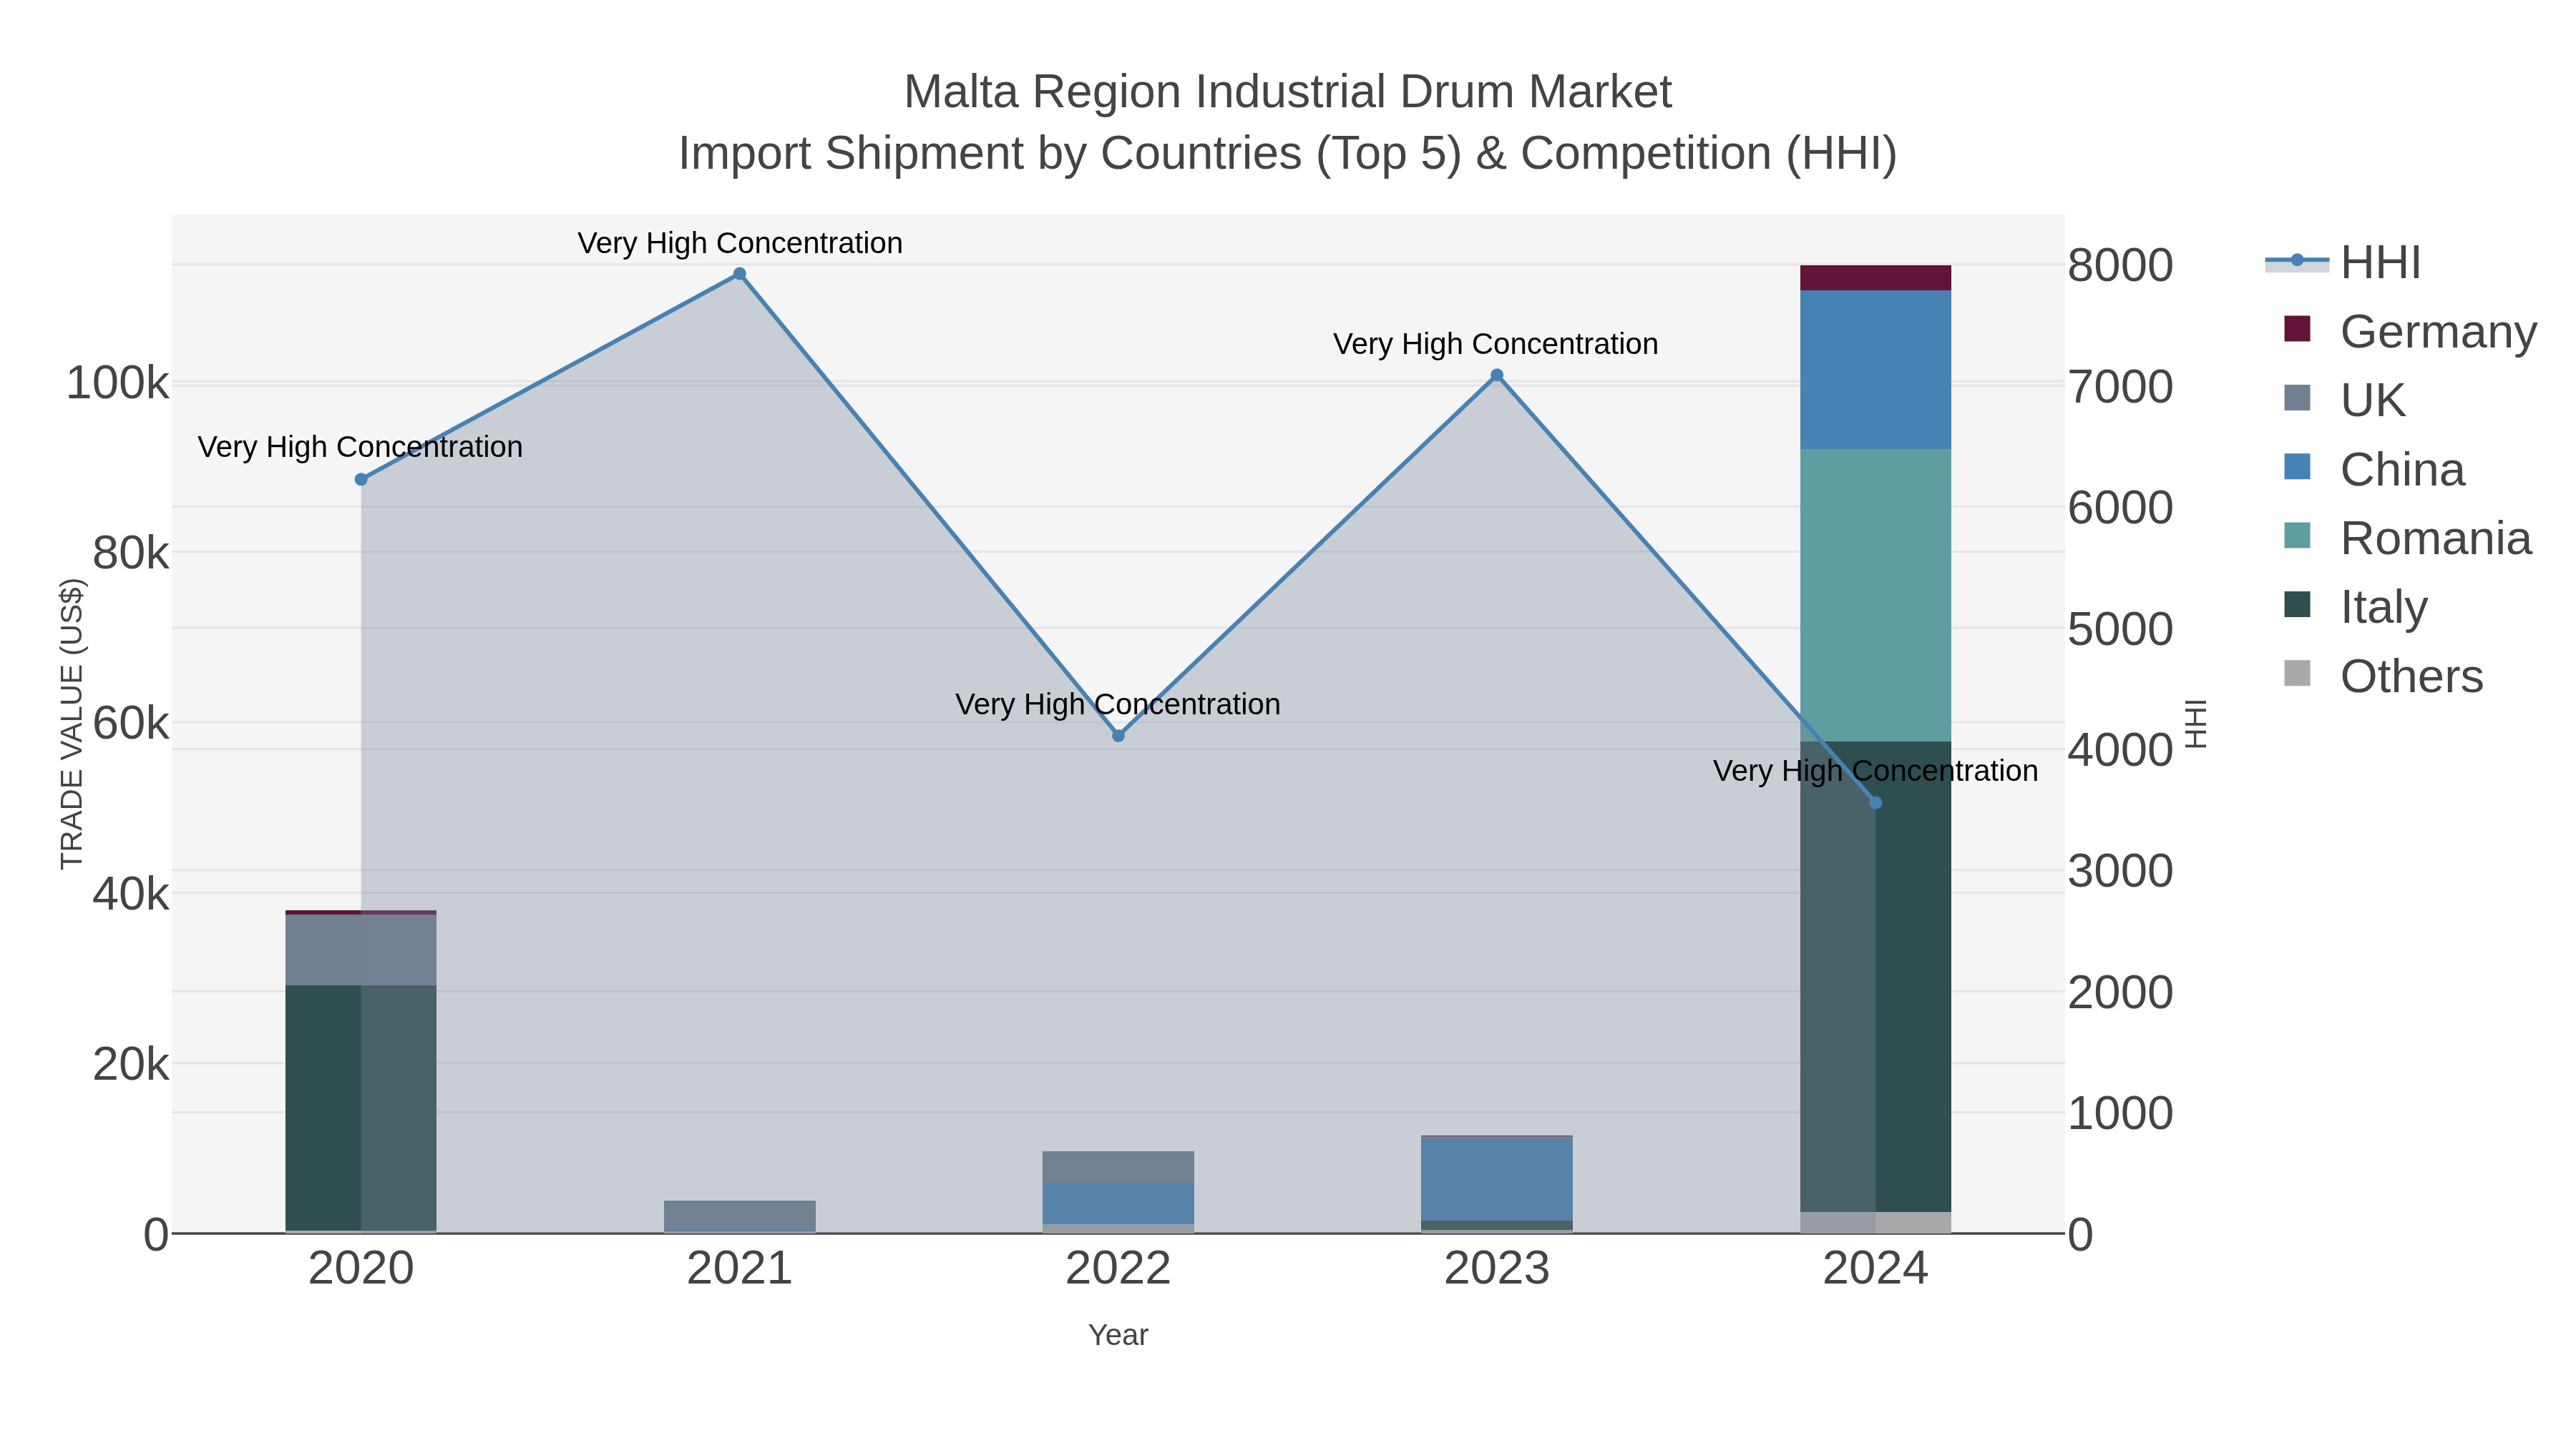2576x1448 pixels.
Task: Click the 4000 HHI axis tick
Action: coord(2120,751)
